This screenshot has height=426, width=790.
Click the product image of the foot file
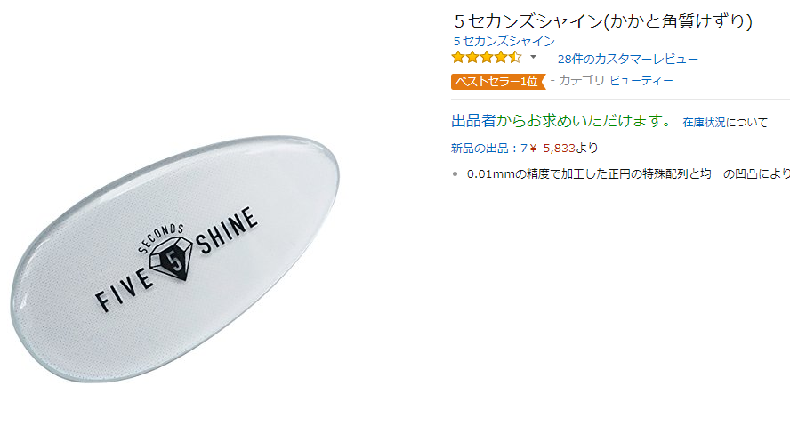(175, 258)
